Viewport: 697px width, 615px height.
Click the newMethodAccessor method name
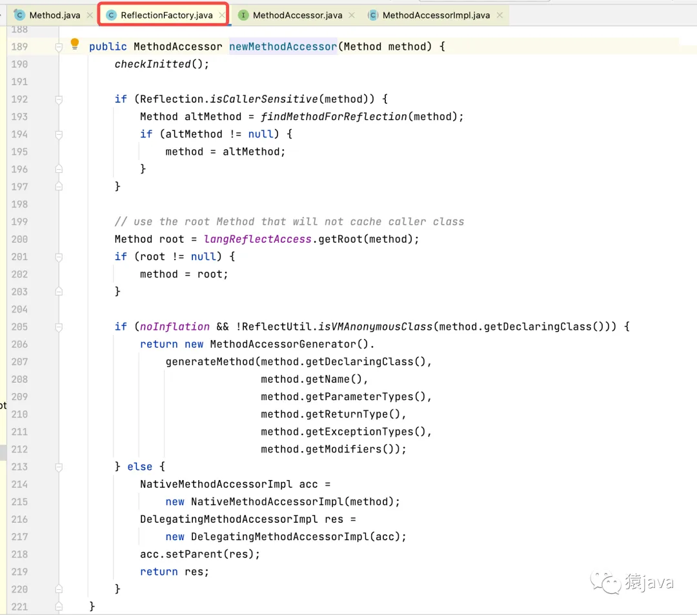(283, 46)
